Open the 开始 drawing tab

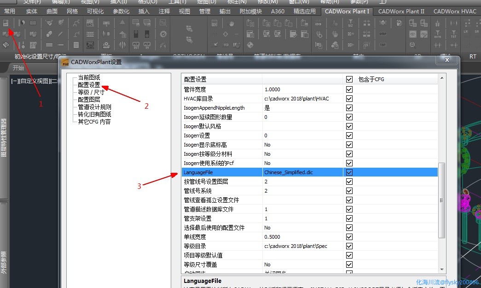pyautogui.click(x=18, y=68)
